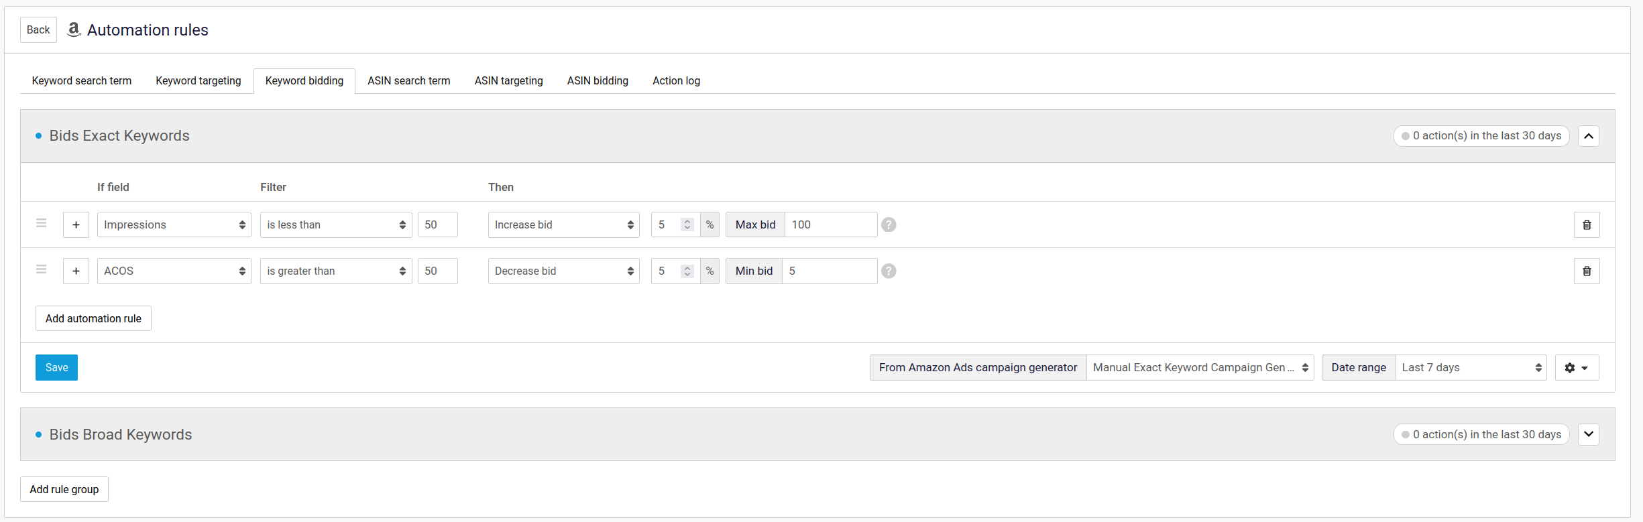This screenshot has width=1643, height=522.
Task: Open the Decrease bid action dropdown
Action: coord(563,271)
